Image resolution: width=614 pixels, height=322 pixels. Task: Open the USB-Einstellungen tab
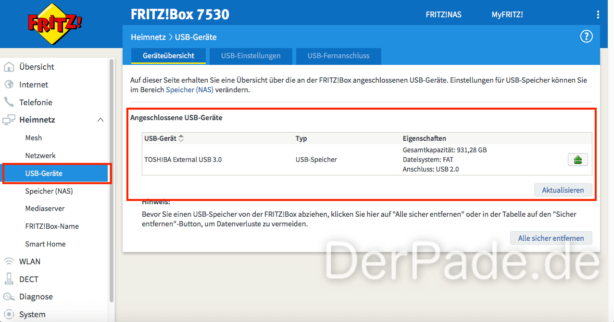(251, 56)
